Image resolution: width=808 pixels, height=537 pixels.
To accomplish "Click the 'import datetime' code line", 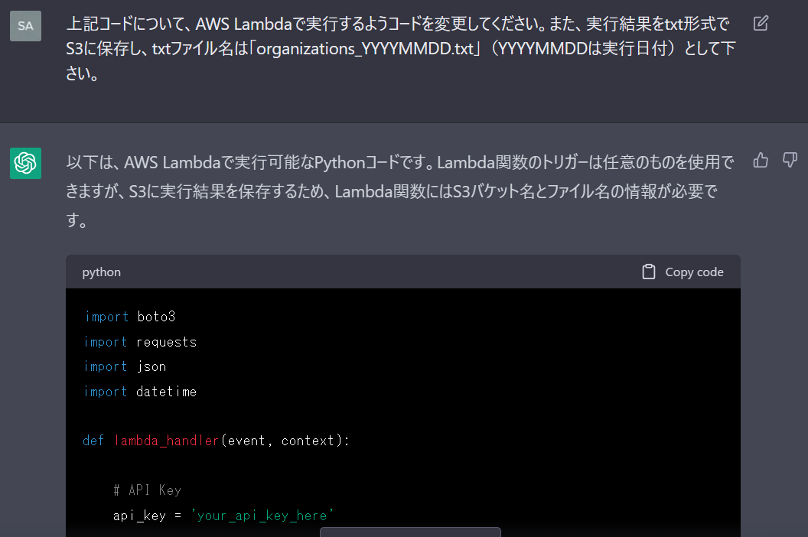I will tap(140, 392).
